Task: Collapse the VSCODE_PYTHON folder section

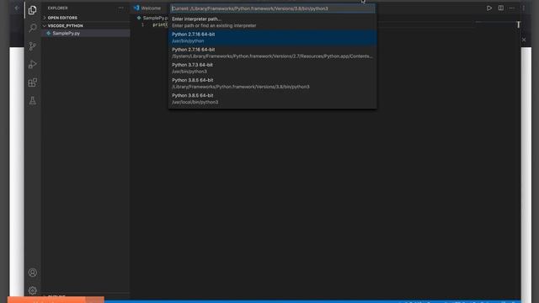Action: tap(65, 26)
